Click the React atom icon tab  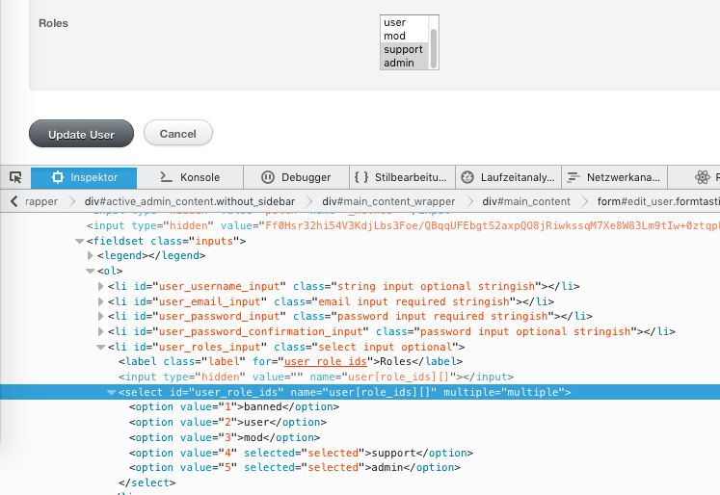(x=702, y=177)
